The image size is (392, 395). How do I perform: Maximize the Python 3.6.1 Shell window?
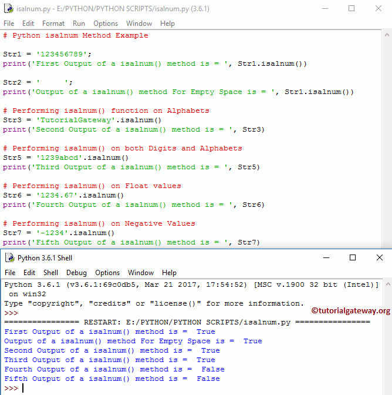pyautogui.click(x=353, y=257)
